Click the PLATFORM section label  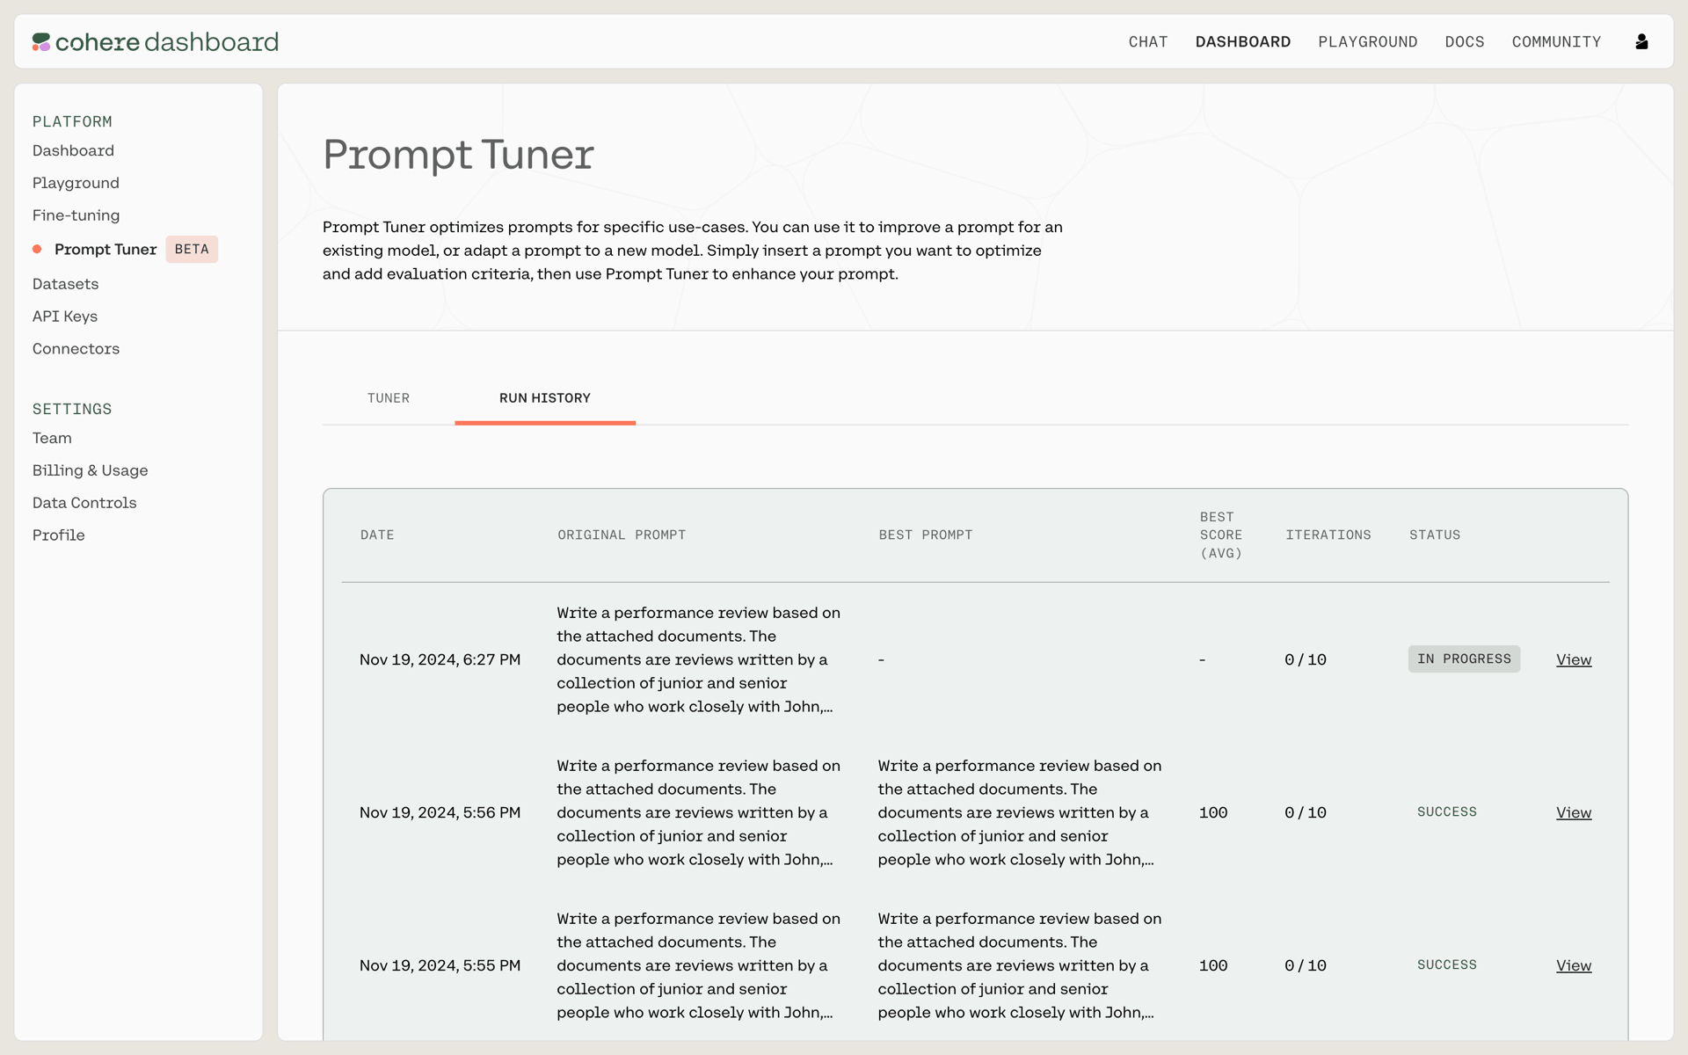point(72,121)
